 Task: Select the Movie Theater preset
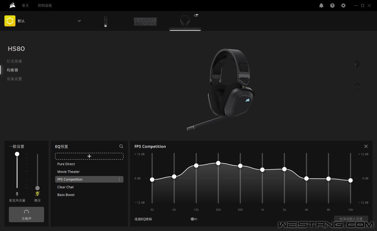(x=89, y=172)
